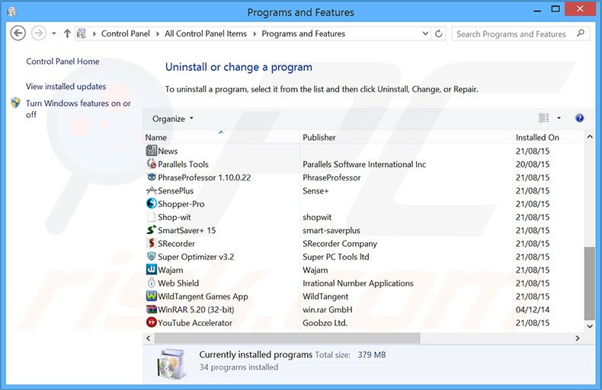Click All Control Panel Items breadcrumb
This screenshot has height=390, width=602.
point(206,34)
